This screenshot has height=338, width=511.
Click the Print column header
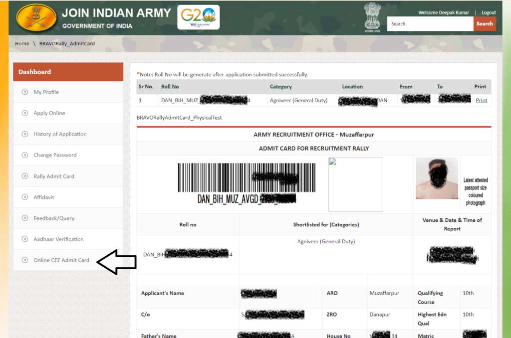(x=480, y=87)
